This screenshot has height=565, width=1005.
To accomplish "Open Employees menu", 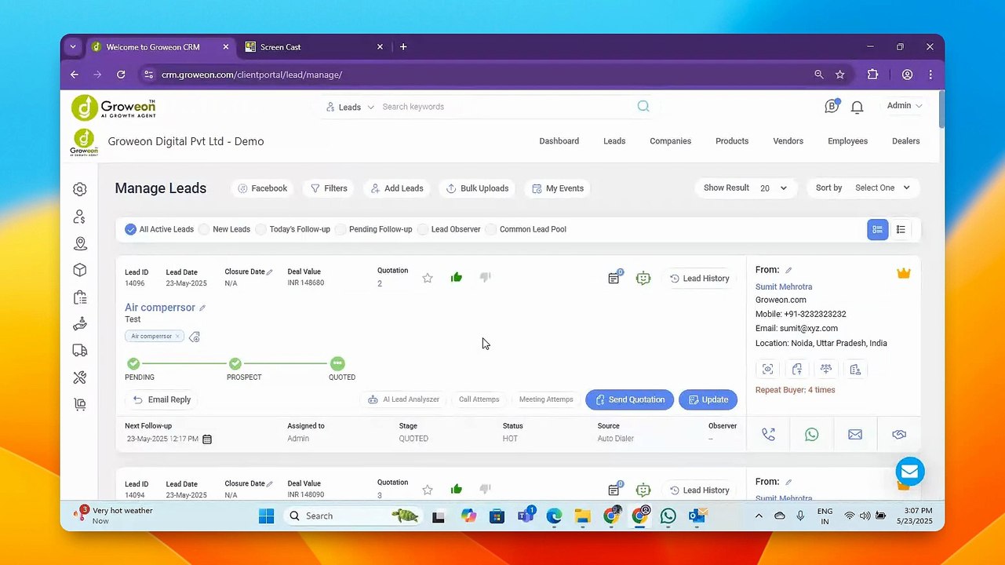I will (x=848, y=141).
